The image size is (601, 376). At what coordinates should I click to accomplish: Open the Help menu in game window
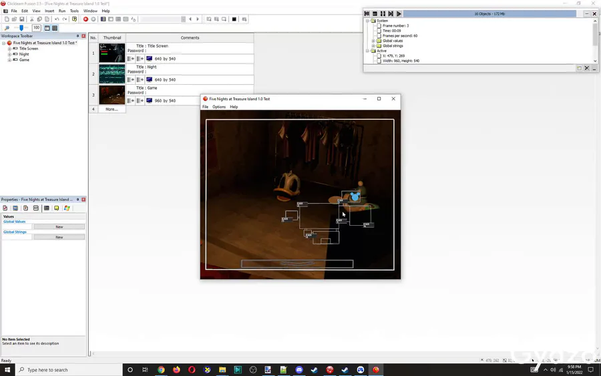point(234,107)
